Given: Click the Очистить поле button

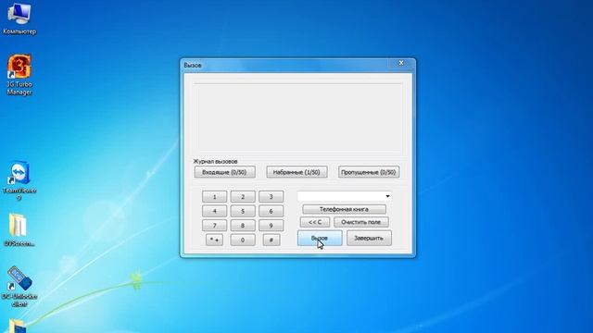Looking at the screenshot, I should [x=360, y=222].
